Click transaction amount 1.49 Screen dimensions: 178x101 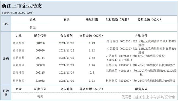92,43
